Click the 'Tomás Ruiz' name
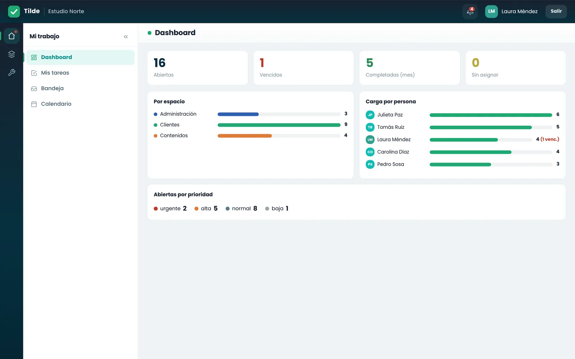The width and height of the screenshot is (575, 359). click(391, 127)
